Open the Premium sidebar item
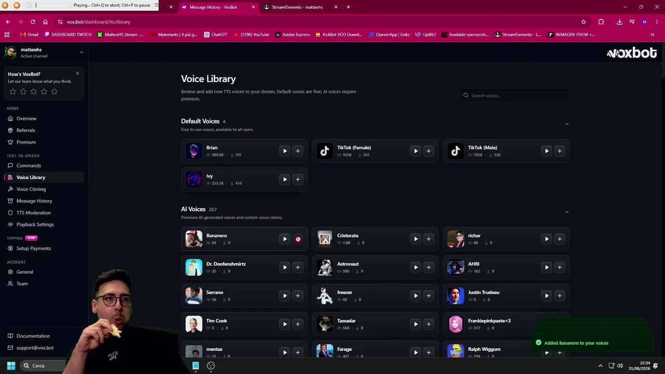This screenshot has height=374, width=665. point(44,142)
